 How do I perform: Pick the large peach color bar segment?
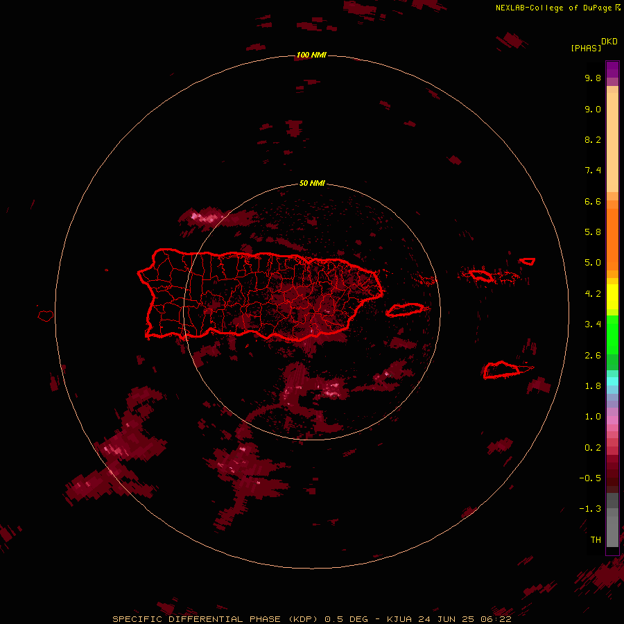(x=612, y=142)
